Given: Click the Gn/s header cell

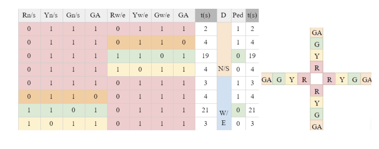Looking at the screenshot, I should pos(73,16).
